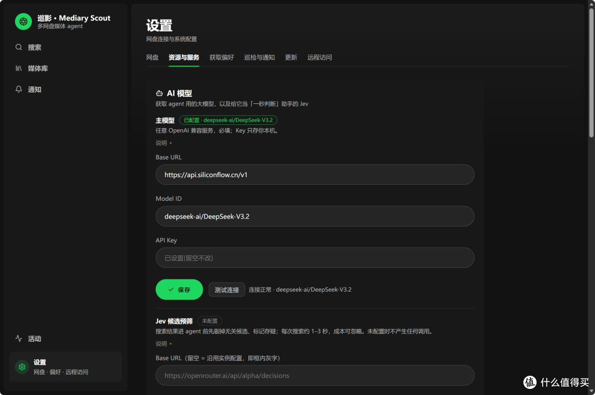Click the magnifier icon beside 搜索
Image resolution: width=595 pixels, height=395 pixels.
[x=19, y=47]
